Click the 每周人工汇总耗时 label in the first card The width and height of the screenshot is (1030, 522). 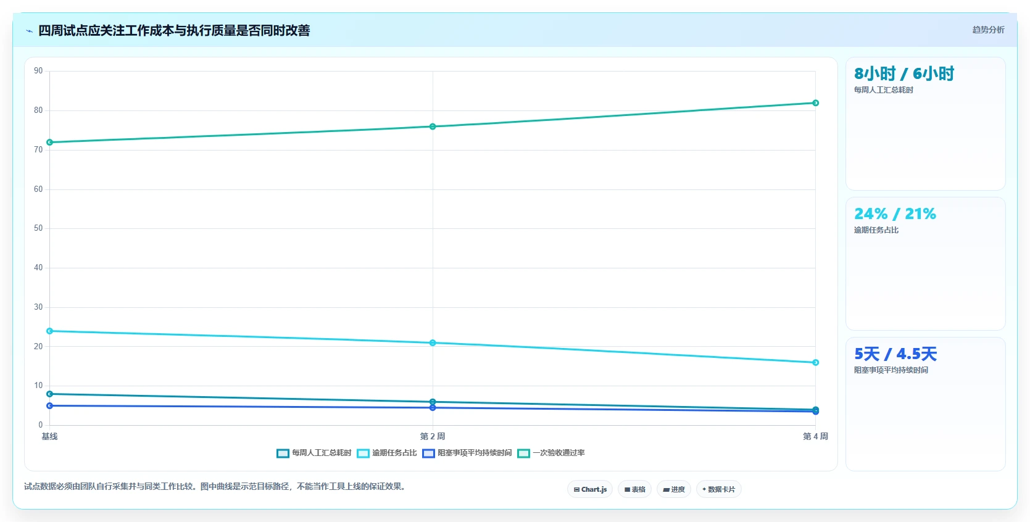(884, 90)
